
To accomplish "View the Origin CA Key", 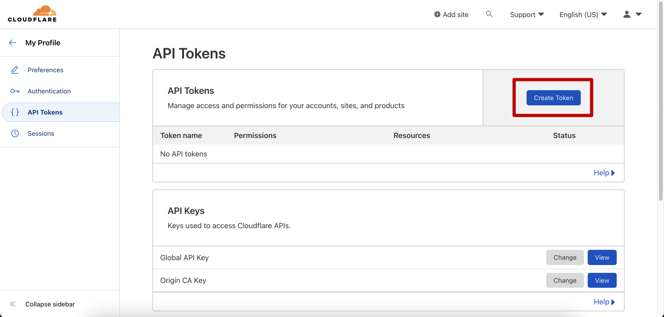I will (602, 280).
